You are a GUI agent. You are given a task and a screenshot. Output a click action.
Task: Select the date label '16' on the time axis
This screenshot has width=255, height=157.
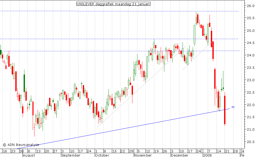[x=5, y=151]
